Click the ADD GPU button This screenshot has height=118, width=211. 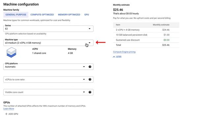pos(12,114)
